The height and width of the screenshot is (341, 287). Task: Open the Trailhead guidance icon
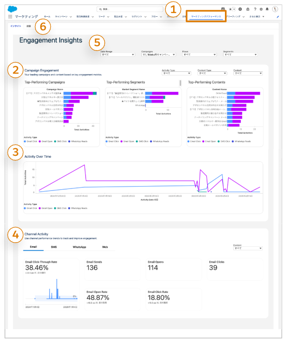coord(248,9)
